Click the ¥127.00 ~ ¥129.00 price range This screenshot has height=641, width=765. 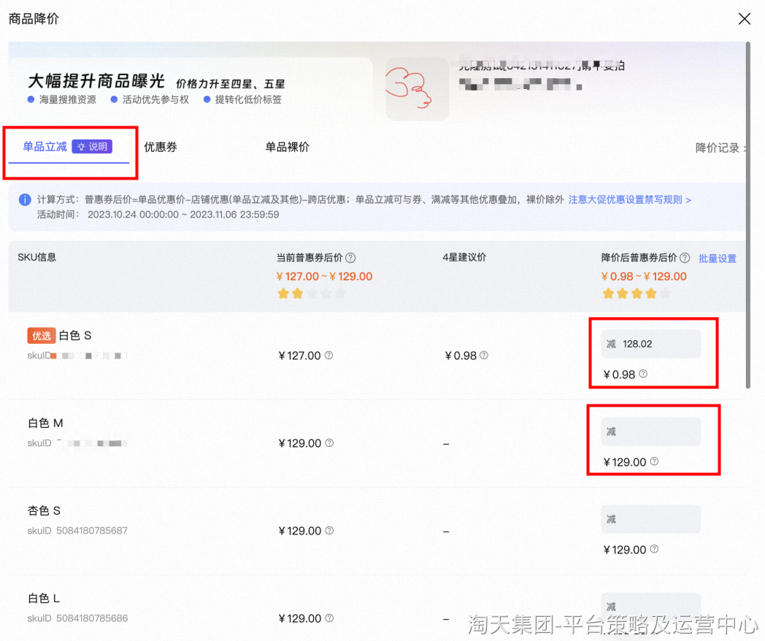[x=324, y=277]
